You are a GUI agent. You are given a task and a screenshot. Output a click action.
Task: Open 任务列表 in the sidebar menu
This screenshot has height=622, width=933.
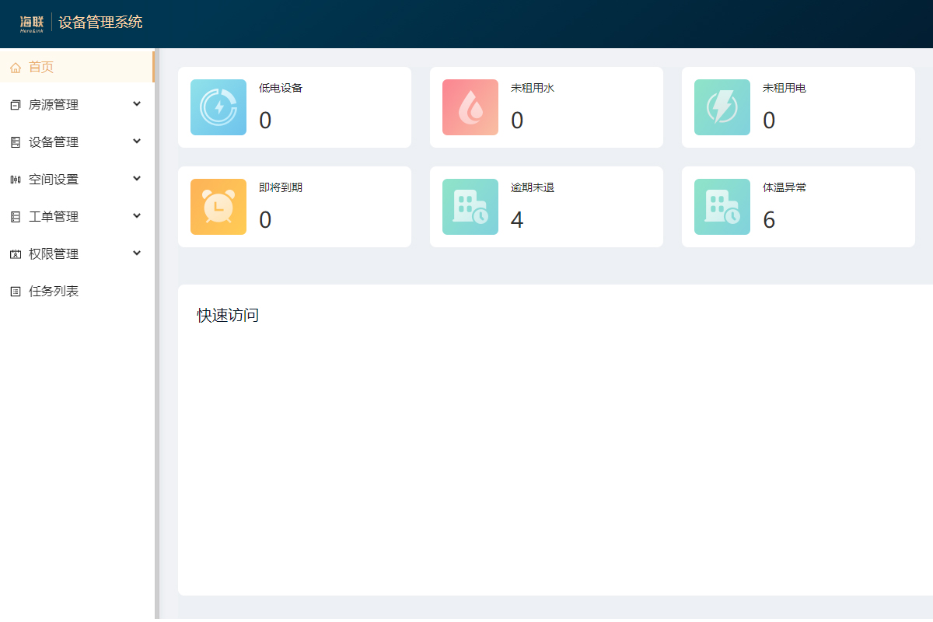(x=54, y=292)
